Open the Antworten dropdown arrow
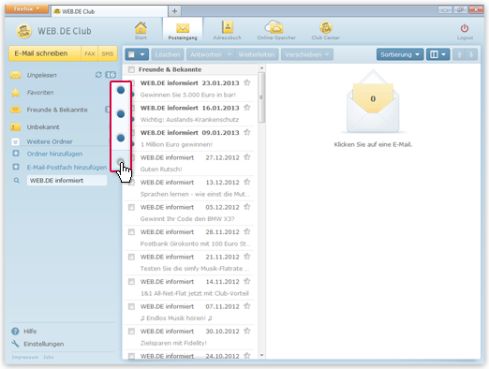 tap(230, 54)
